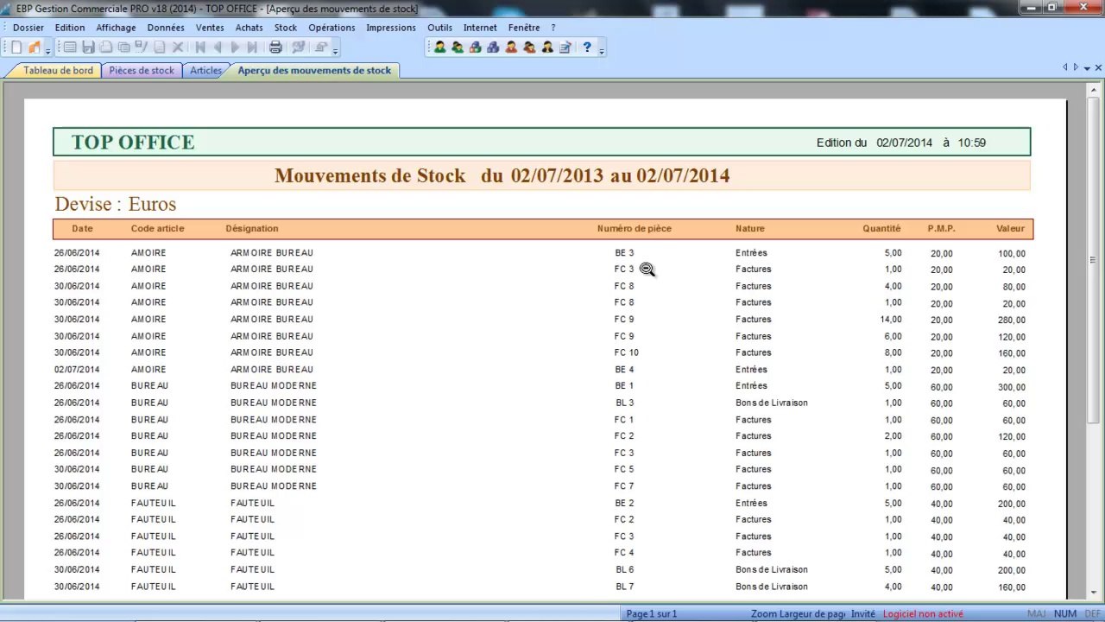This screenshot has width=1105, height=622.
Task: Select Aperçu des mouvements de stock tab
Action: tap(314, 71)
